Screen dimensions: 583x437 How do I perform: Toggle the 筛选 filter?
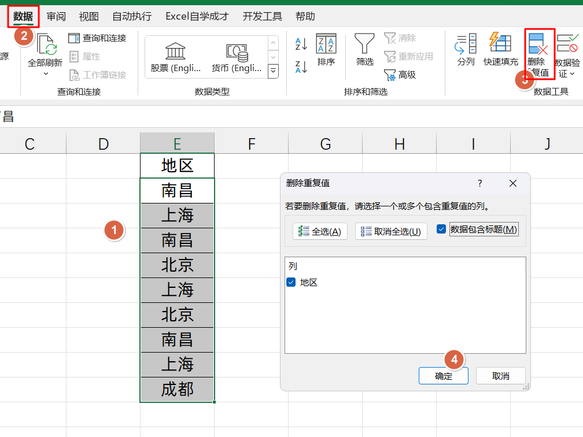point(365,50)
